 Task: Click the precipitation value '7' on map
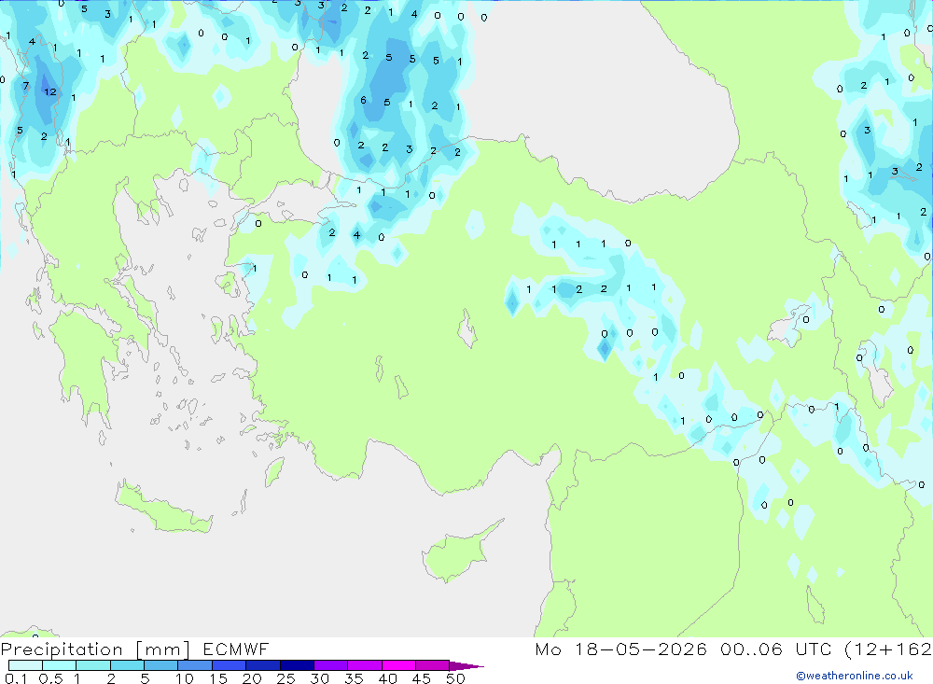25,86
